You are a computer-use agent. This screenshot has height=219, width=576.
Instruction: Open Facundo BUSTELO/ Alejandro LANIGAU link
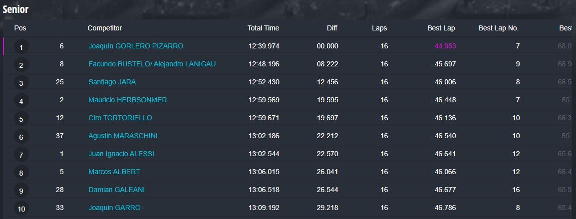tap(152, 64)
